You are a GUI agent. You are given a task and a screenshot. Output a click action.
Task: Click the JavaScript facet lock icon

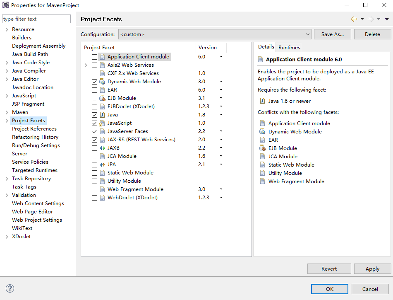pos(102,123)
